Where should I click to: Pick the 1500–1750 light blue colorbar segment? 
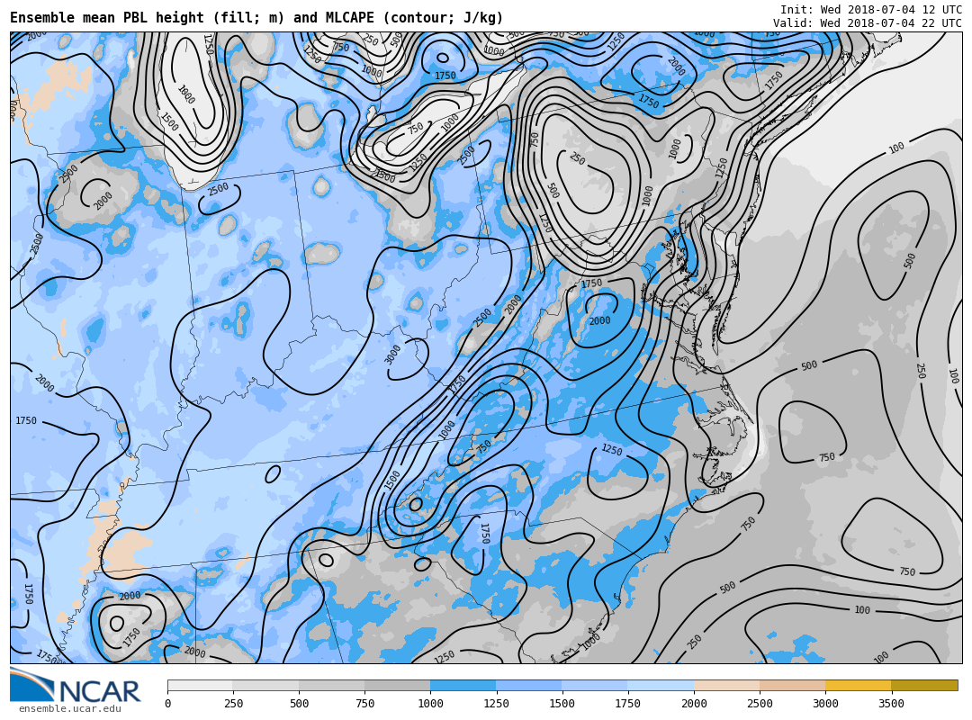pyautogui.click(x=595, y=685)
